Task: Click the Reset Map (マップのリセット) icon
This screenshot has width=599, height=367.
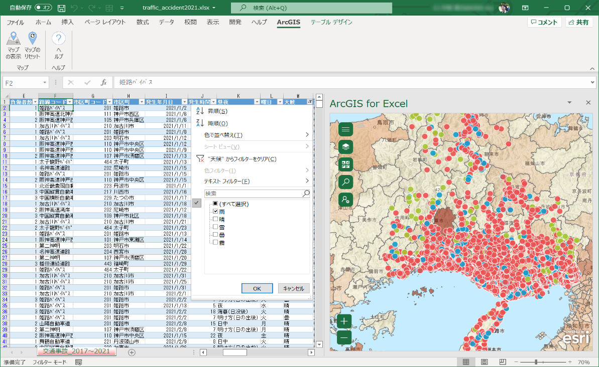Action: tap(33, 46)
